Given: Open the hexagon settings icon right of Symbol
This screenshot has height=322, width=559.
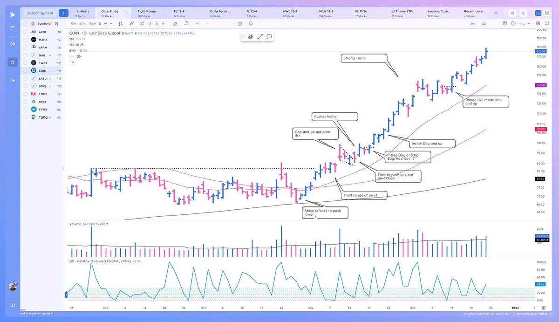Looking at the screenshot, I should coord(56,23).
